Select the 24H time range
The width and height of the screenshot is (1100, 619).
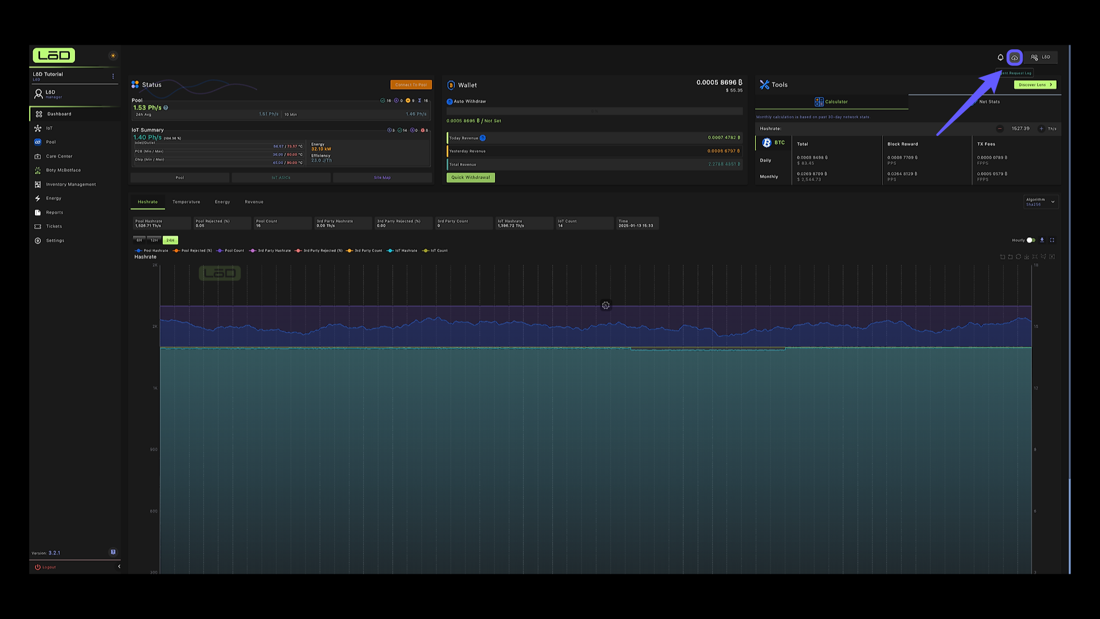(x=170, y=240)
